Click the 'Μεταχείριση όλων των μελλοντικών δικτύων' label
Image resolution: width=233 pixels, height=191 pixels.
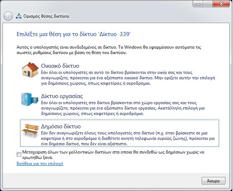[x=113, y=155]
